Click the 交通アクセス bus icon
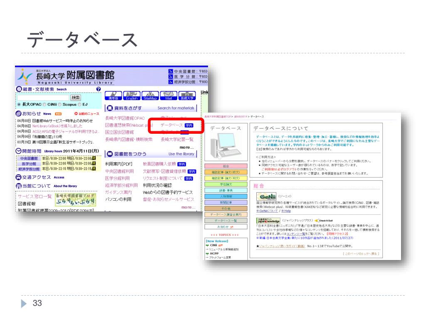 click(18, 177)
